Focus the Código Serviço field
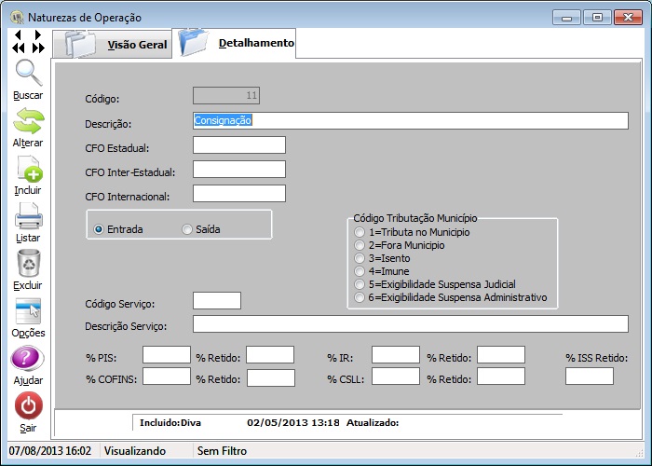The height and width of the screenshot is (466, 652). pyautogui.click(x=216, y=300)
